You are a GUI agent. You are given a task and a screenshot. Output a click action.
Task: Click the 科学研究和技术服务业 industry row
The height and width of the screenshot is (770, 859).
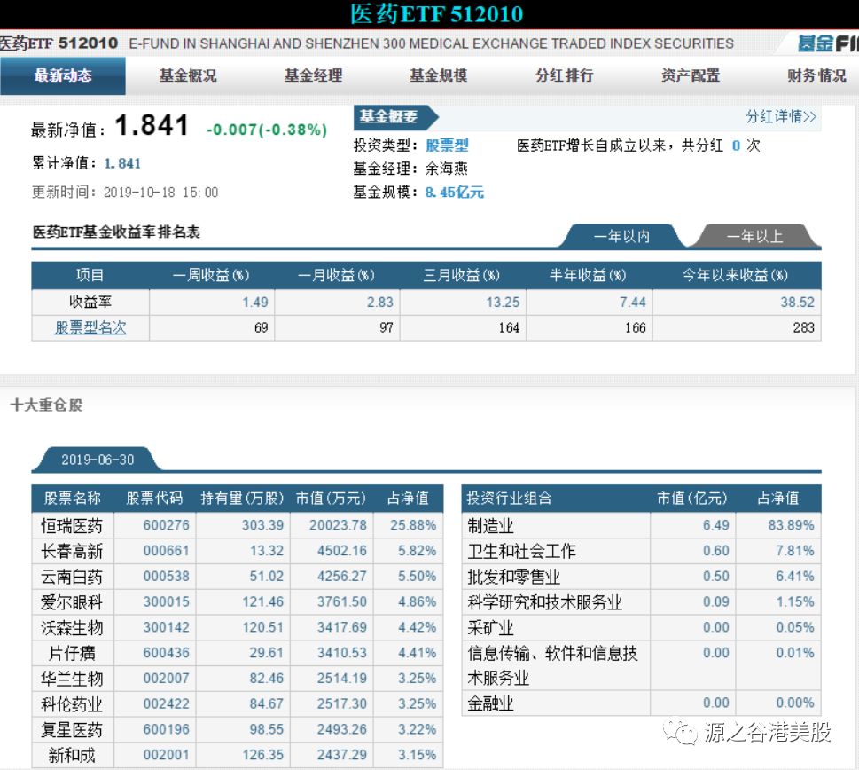pyautogui.click(x=642, y=602)
